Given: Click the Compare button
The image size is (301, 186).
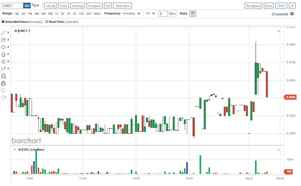Looking at the screenshot, I should 94,6.
